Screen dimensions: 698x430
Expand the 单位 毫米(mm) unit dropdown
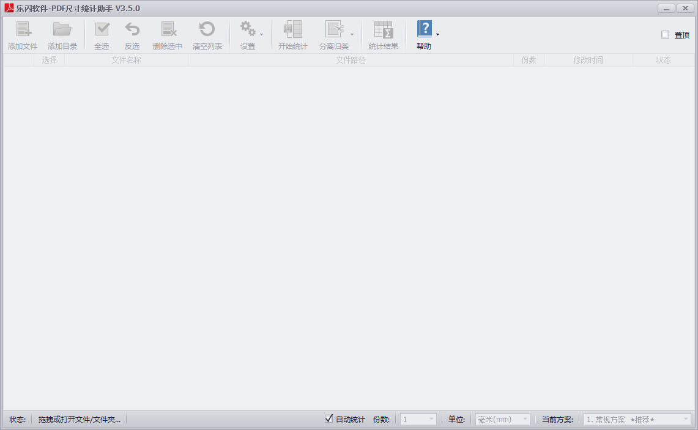[x=503, y=420]
